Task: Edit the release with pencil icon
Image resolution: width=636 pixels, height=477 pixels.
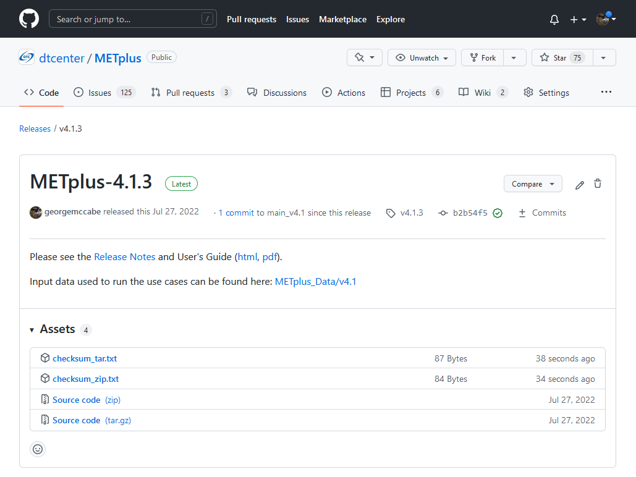Action: tap(579, 184)
